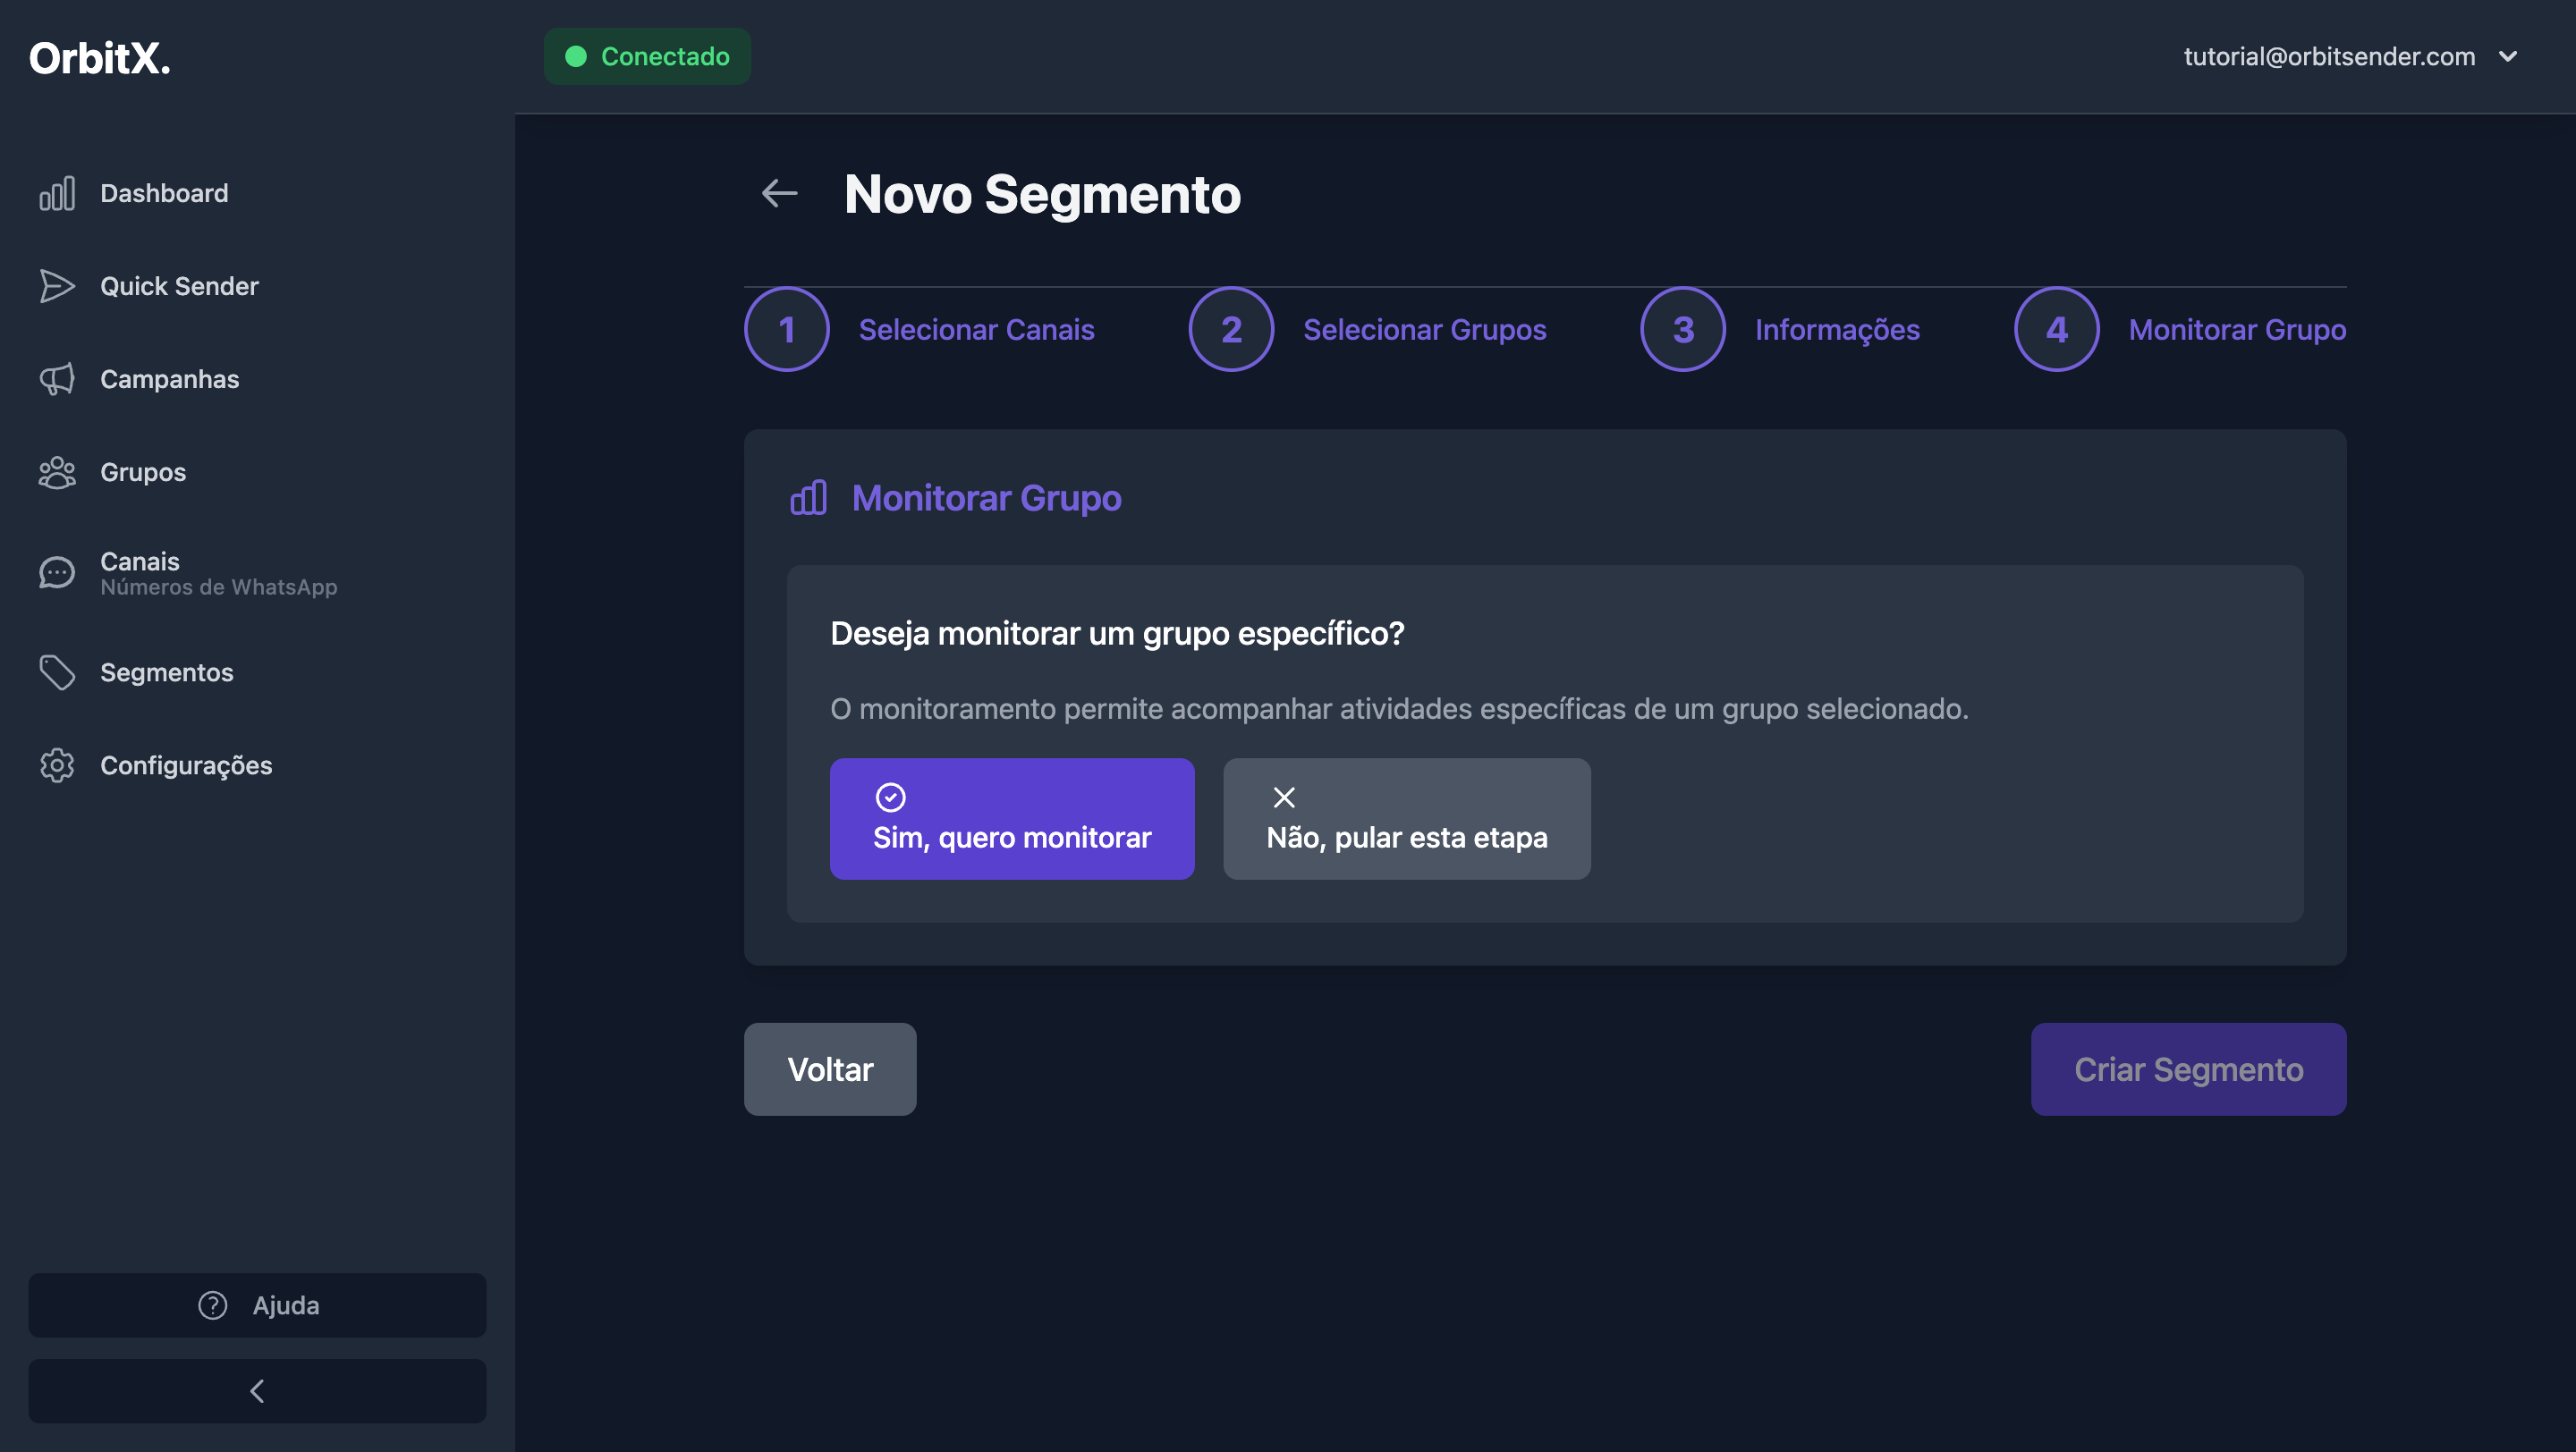This screenshot has height=1452, width=2576.
Task: Click the Criar Segmento button
Action: [x=2188, y=1068]
